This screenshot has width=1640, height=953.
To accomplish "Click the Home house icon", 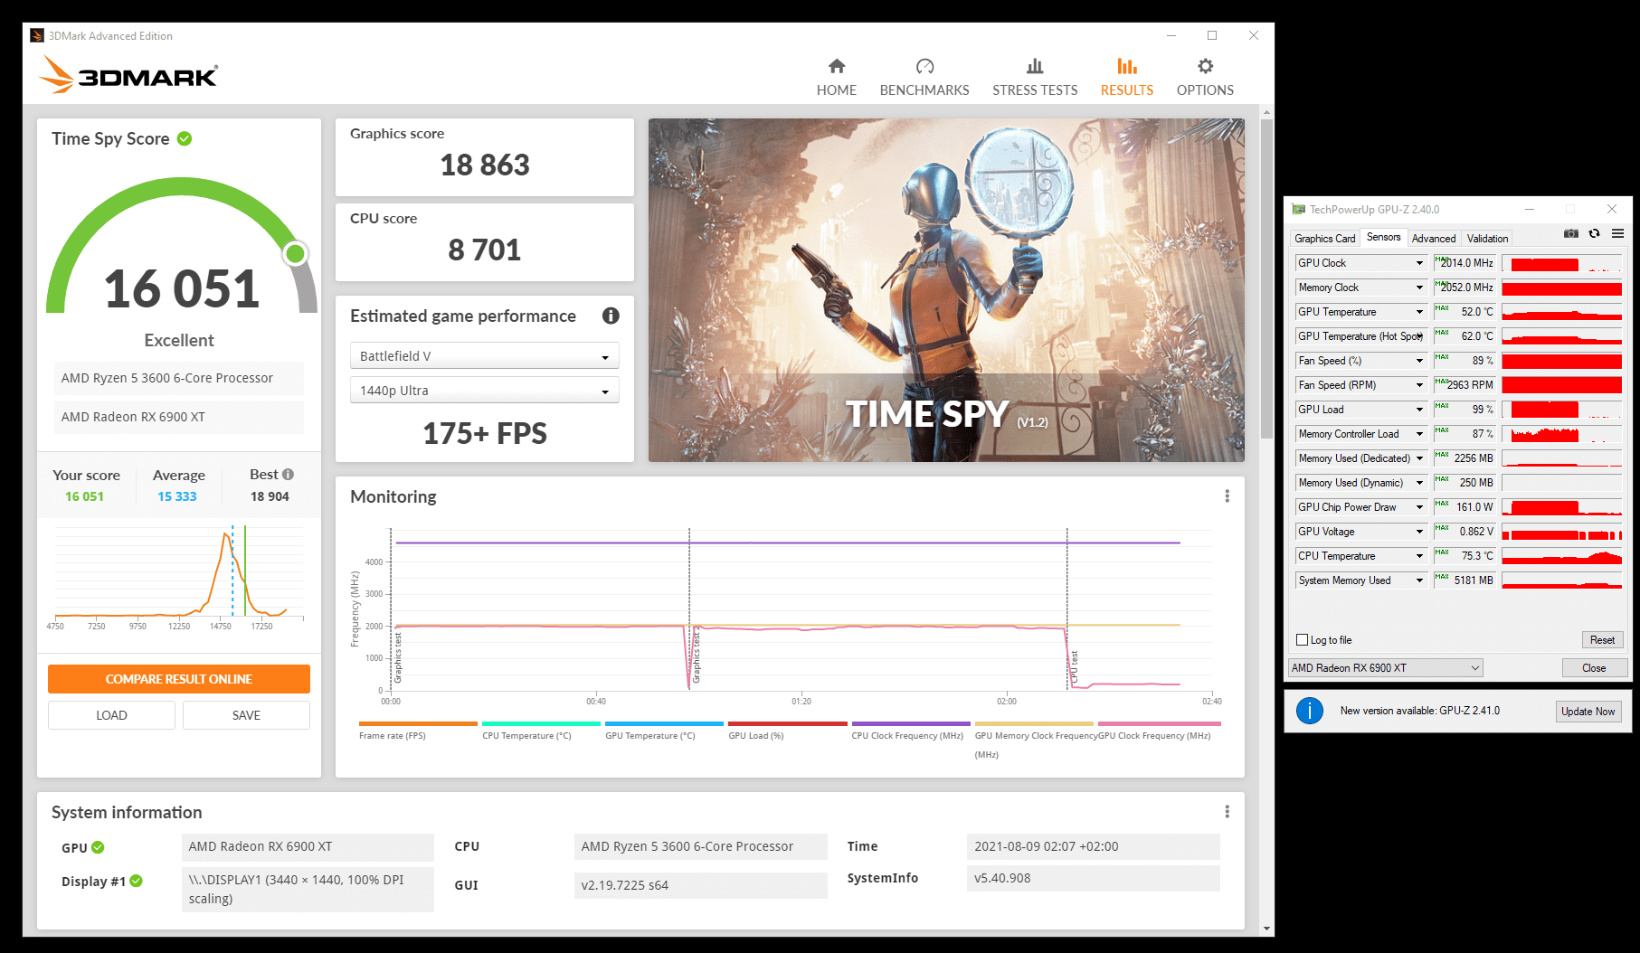I will [x=837, y=66].
